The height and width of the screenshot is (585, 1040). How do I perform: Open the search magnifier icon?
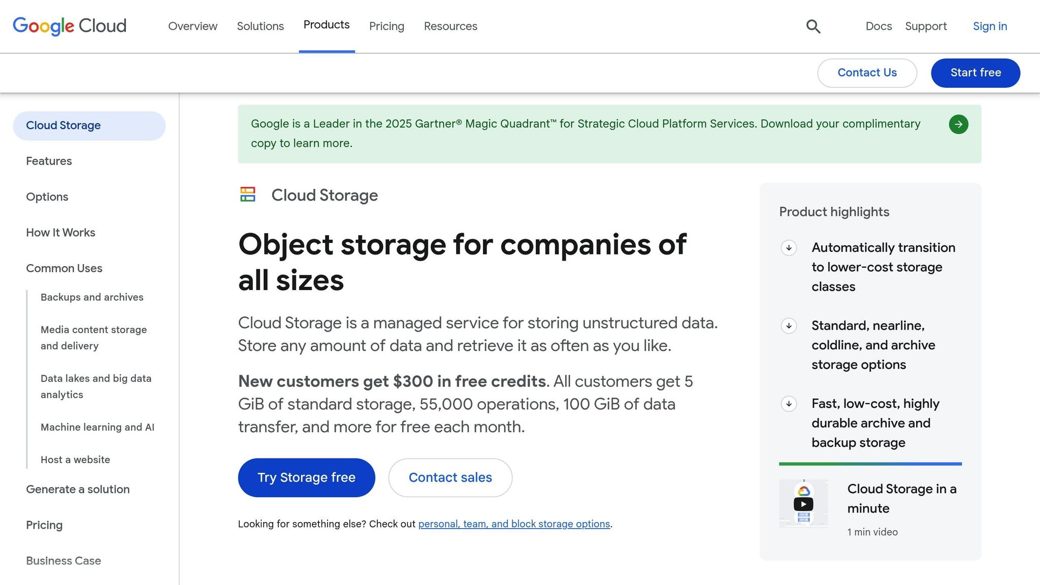(813, 26)
